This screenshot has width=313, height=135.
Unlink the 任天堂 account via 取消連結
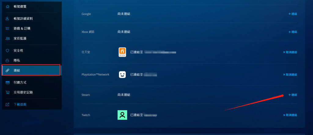coord(290,52)
